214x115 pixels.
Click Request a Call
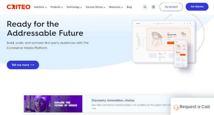[192, 106]
